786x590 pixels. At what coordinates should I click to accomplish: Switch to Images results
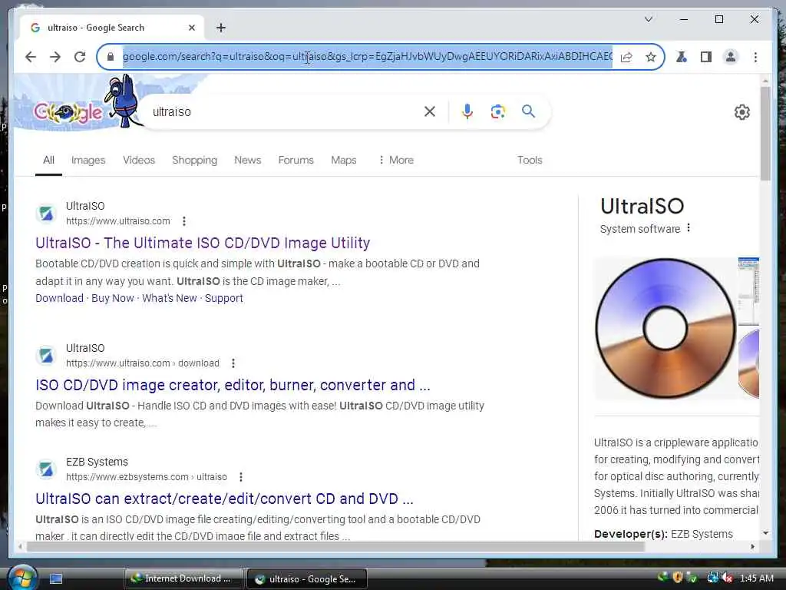(x=88, y=160)
